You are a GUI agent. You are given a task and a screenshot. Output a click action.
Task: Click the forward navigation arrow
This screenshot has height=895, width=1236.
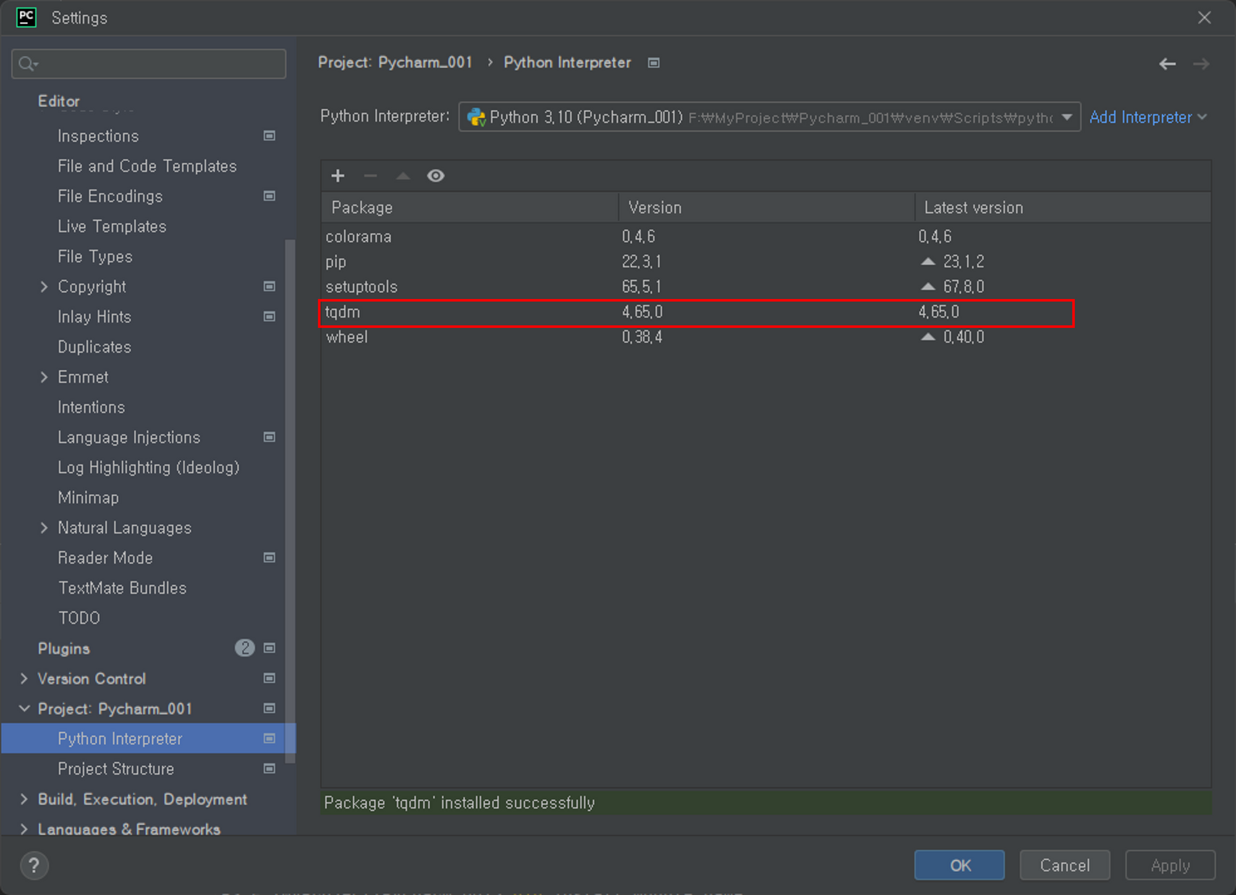point(1201,64)
